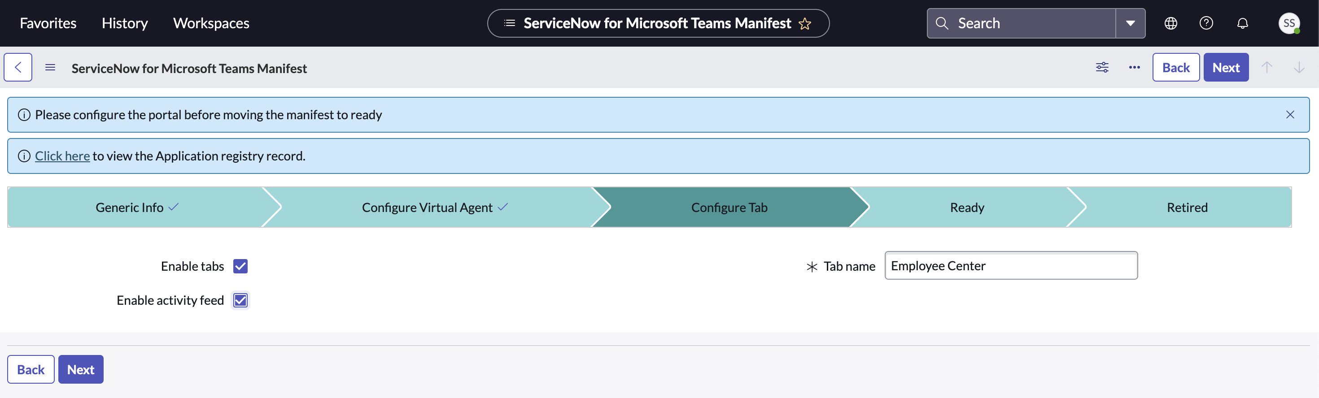The image size is (1319, 398).
Task: Click the header Back button
Action: (x=1175, y=68)
